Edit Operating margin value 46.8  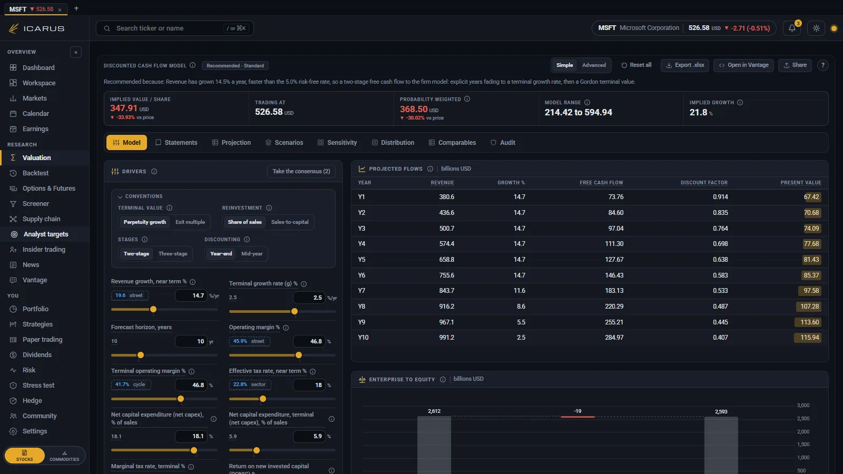tap(309, 342)
